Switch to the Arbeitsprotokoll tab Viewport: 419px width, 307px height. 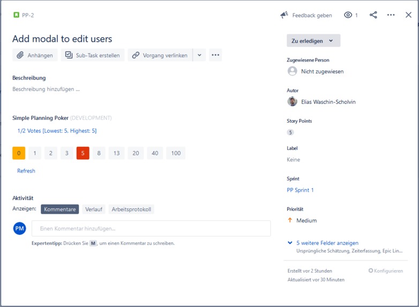[131, 209]
